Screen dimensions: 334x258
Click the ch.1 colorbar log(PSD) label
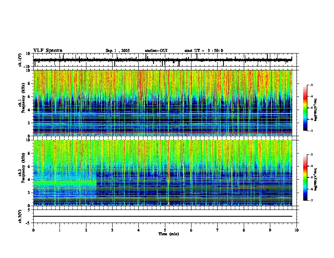[x=316, y=110]
